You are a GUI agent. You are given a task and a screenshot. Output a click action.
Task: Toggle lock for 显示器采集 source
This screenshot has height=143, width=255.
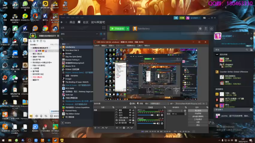click(x=133, y=123)
